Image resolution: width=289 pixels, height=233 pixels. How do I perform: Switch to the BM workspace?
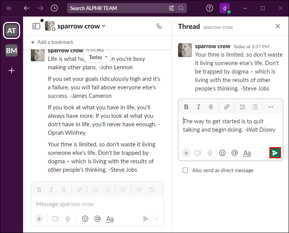click(12, 50)
